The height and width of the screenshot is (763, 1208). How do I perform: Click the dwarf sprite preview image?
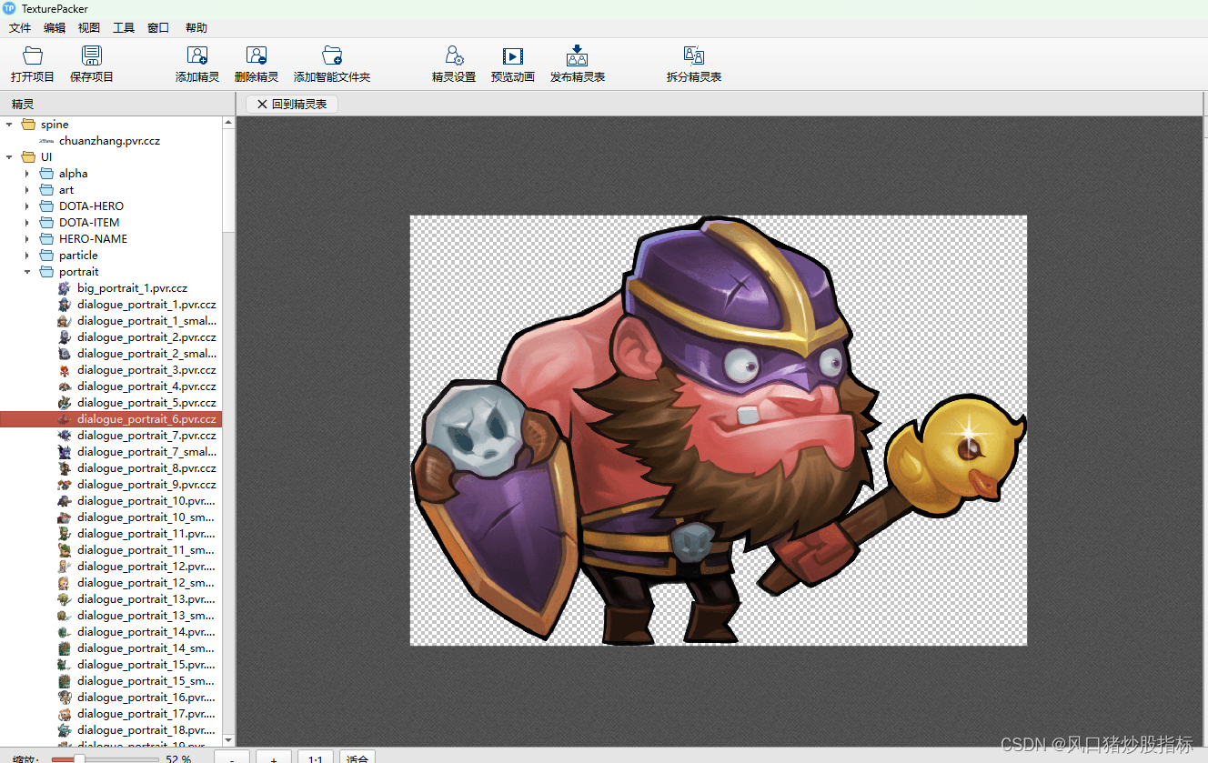(718, 430)
